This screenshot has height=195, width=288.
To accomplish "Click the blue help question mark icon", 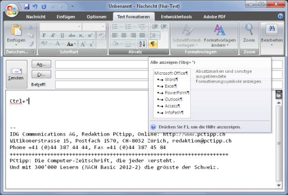I will pyautogui.click(x=281, y=16).
